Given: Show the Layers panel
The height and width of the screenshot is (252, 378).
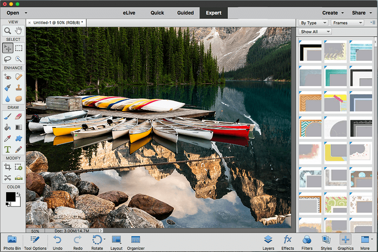Looking at the screenshot, I should pos(268,242).
